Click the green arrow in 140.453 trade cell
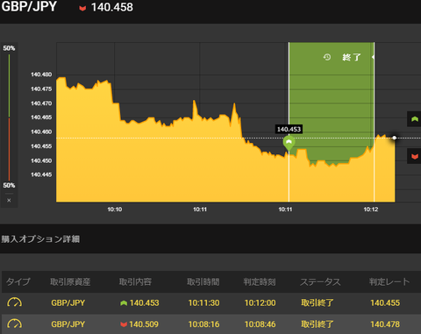The image size is (421, 334). tap(124, 303)
